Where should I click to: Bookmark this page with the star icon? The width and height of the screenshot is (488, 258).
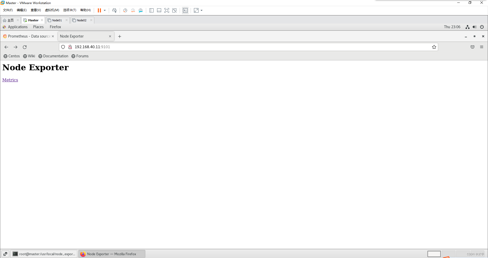pyautogui.click(x=434, y=47)
